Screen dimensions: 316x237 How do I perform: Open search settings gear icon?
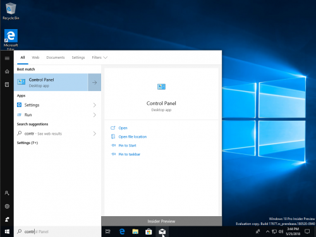(x=7, y=206)
